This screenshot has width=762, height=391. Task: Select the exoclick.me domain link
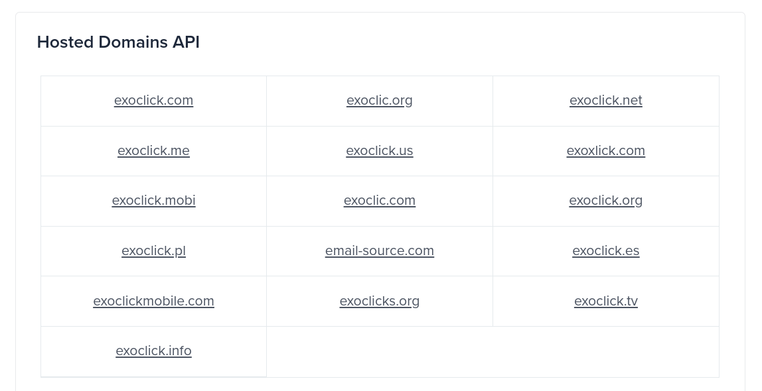[153, 150]
